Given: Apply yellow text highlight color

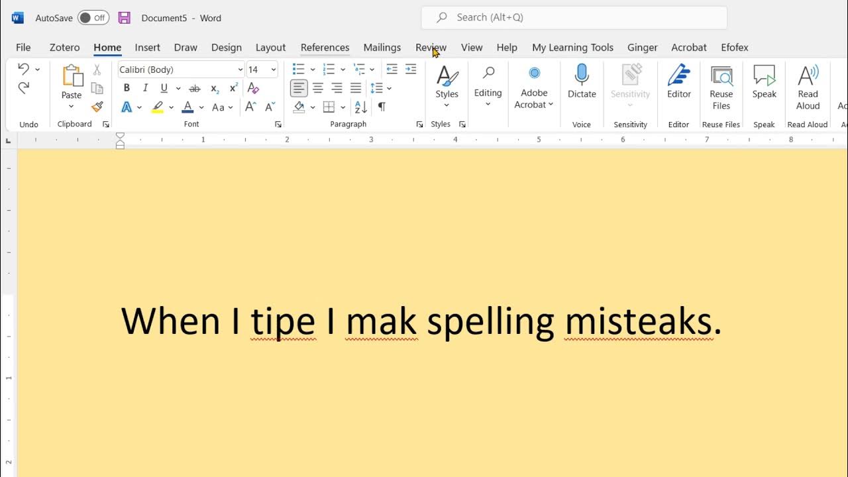Looking at the screenshot, I should (x=157, y=107).
